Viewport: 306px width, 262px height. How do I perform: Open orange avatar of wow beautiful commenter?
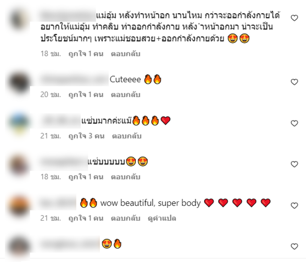pyautogui.click(x=19, y=206)
